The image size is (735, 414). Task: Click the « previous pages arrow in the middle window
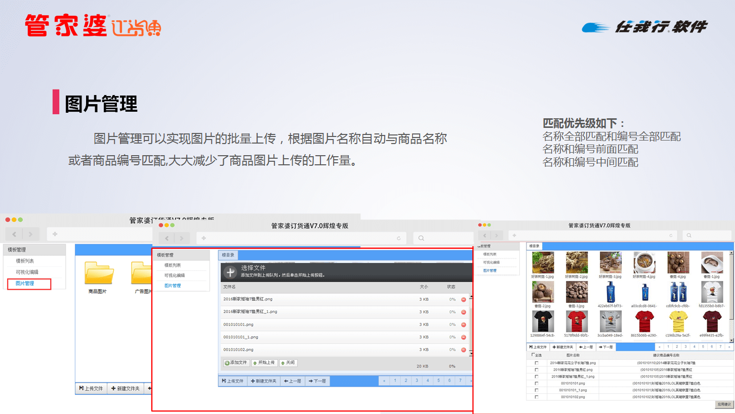click(384, 381)
